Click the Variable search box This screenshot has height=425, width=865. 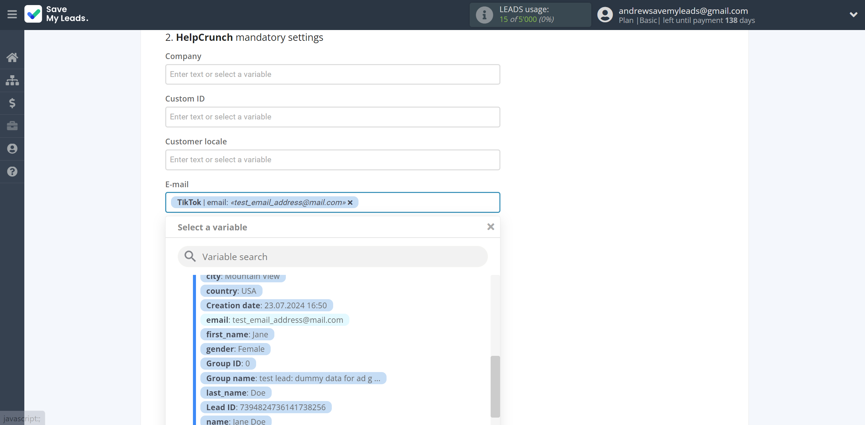click(332, 257)
